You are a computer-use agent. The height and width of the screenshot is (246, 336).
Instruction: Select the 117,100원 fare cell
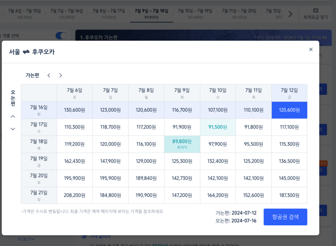tap(289, 127)
